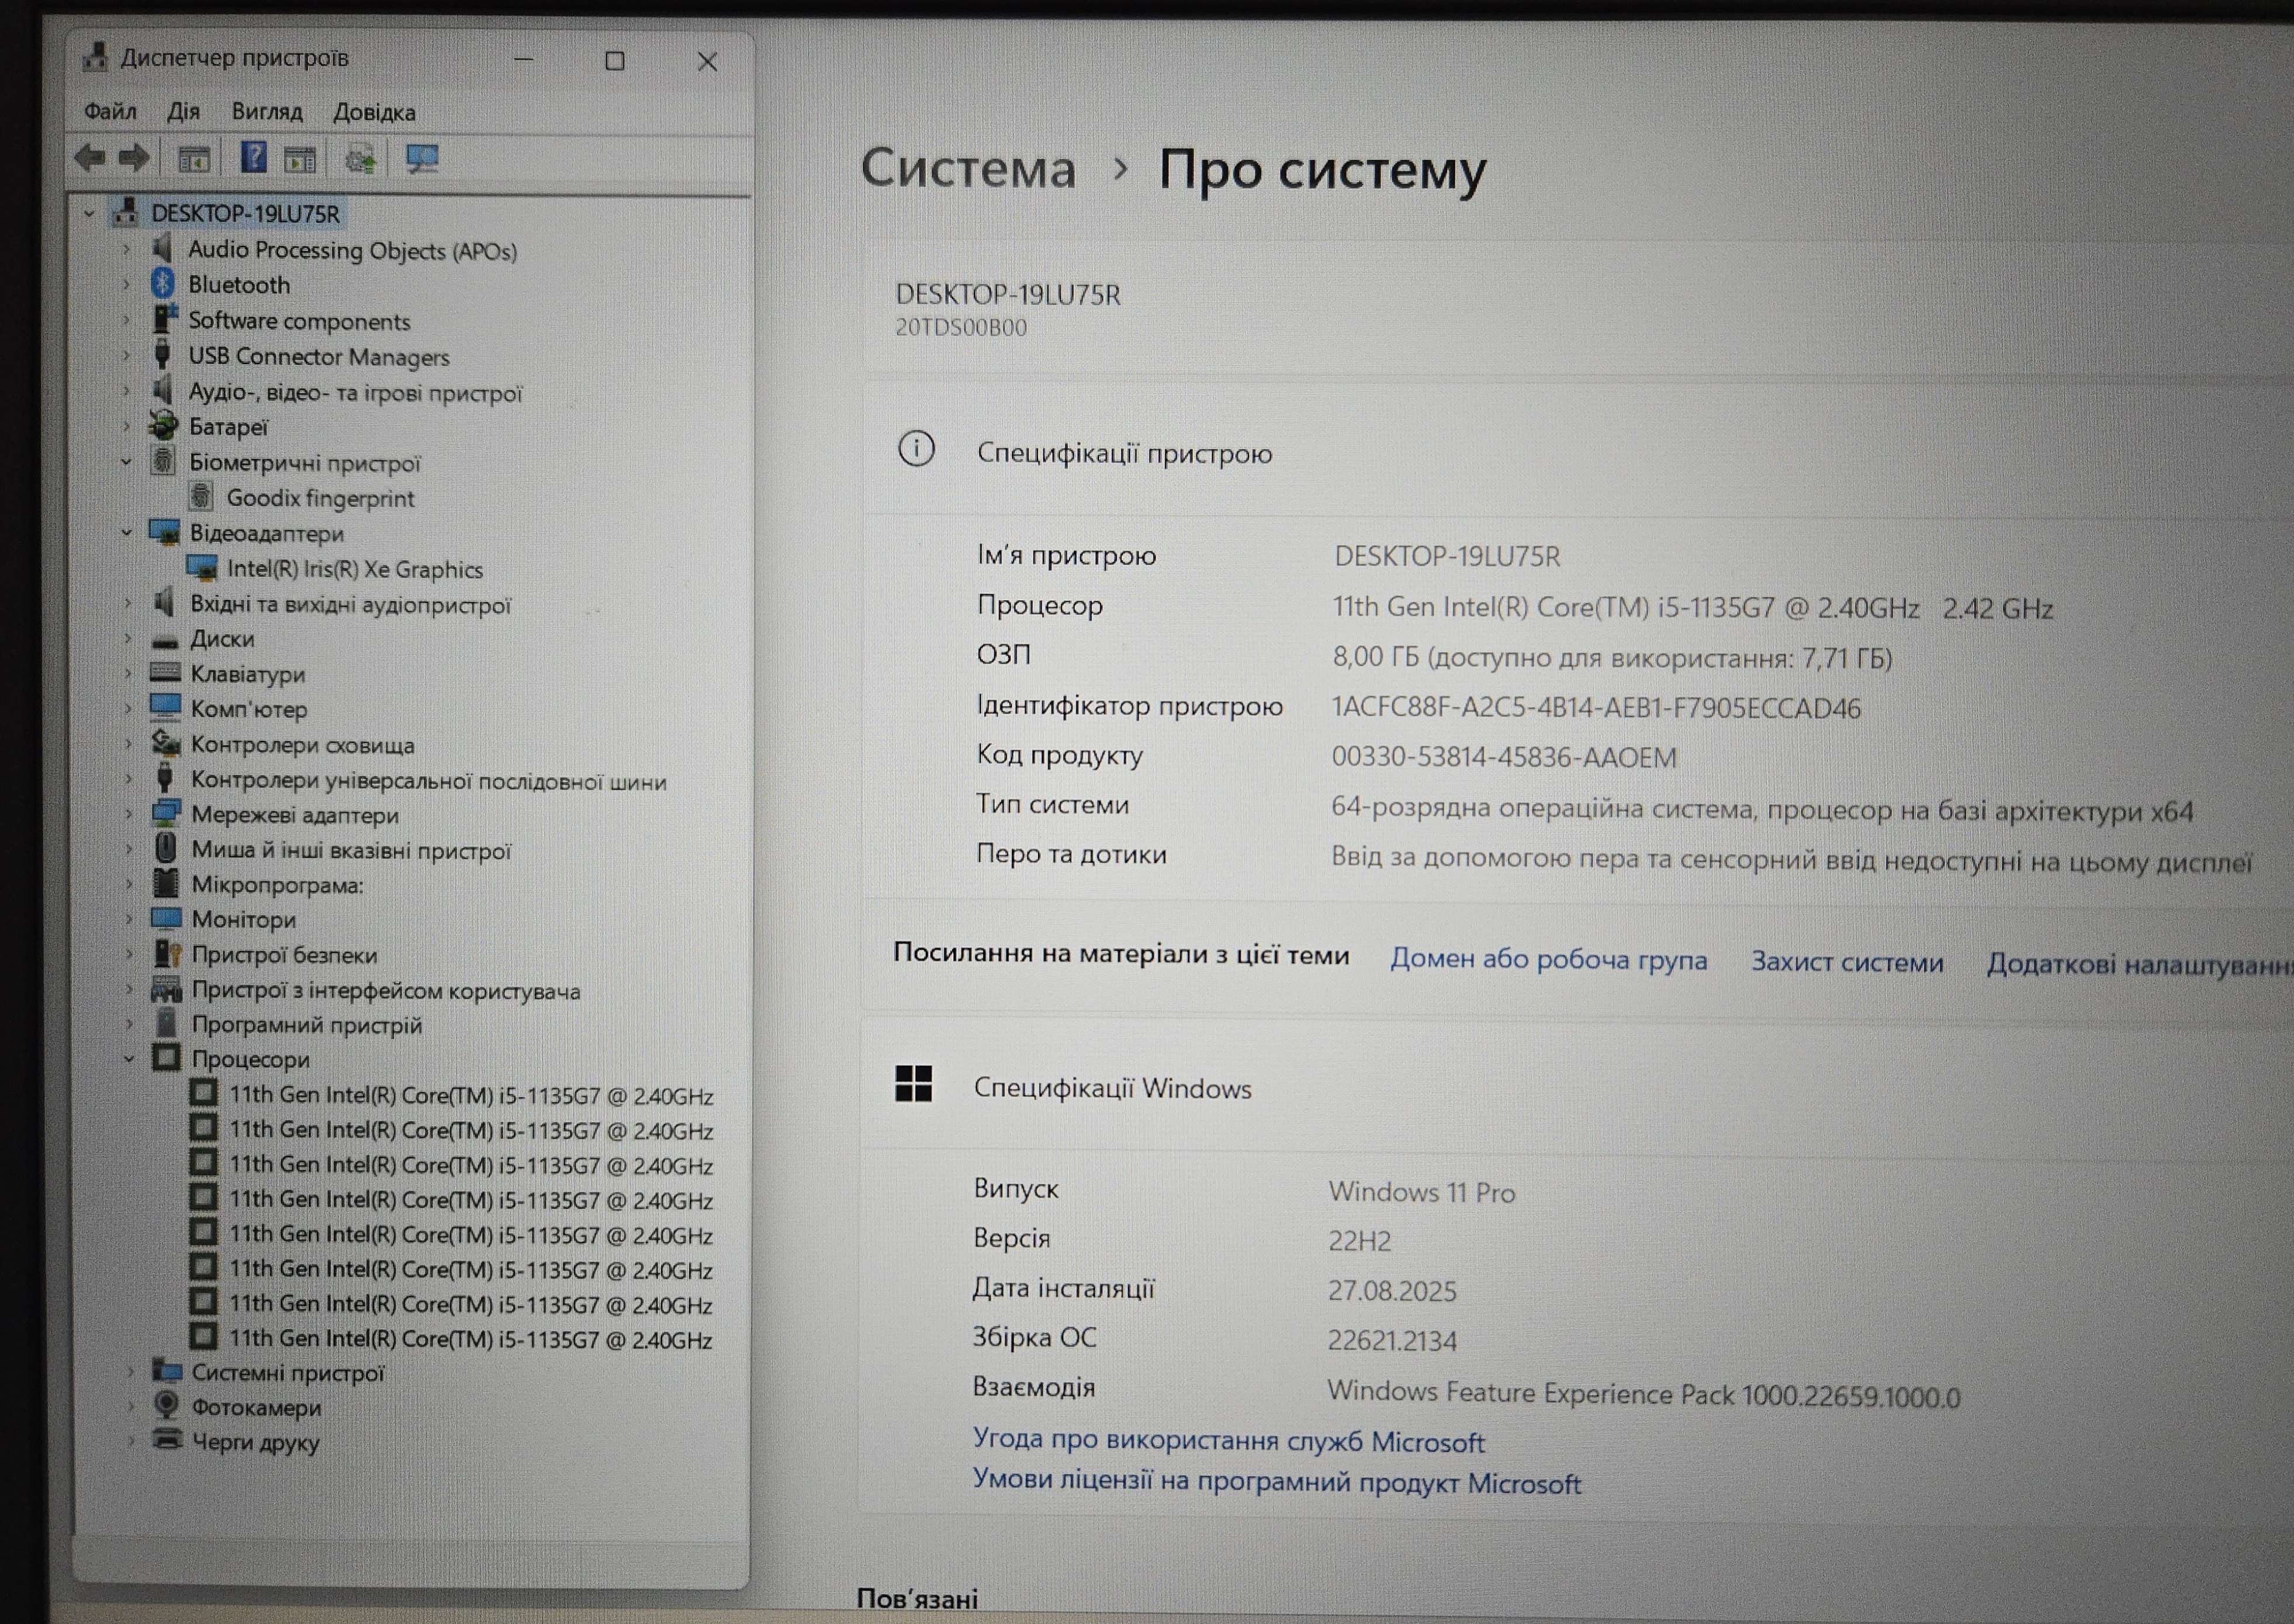This screenshot has height=1624, width=2294.
Task: Open the Довідка menu
Action: (x=374, y=112)
